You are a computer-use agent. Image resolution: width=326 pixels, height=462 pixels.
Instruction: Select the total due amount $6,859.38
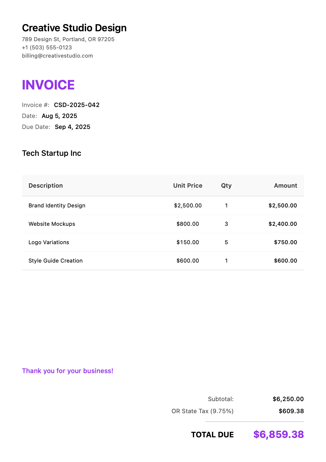pyautogui.click(x=279, y=434)
